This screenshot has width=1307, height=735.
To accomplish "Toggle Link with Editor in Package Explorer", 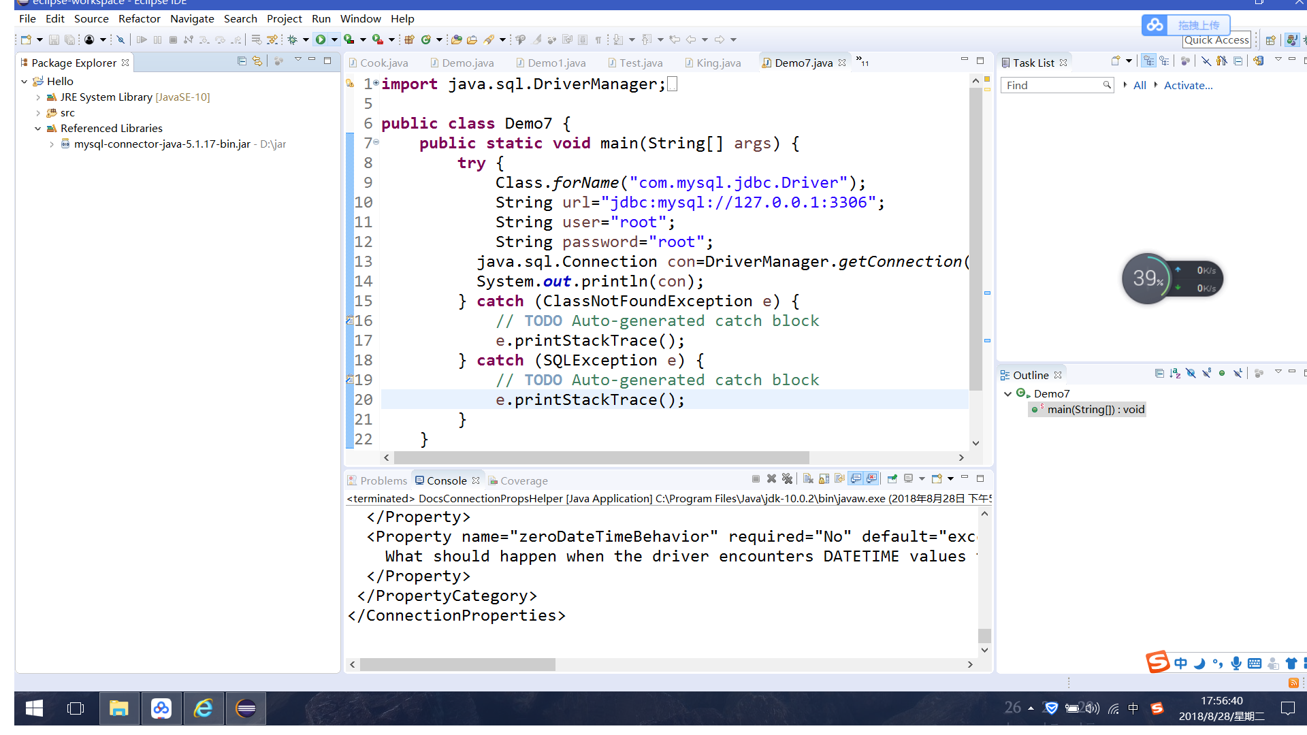I will [257, 61].
